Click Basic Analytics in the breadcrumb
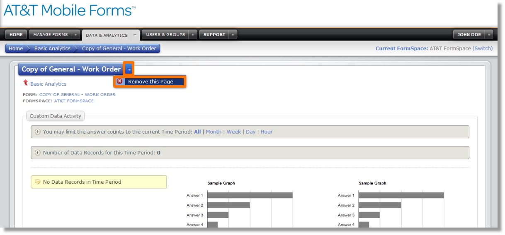Image resolution: width=505 pixels, height=235 pixels. [52, 48]
